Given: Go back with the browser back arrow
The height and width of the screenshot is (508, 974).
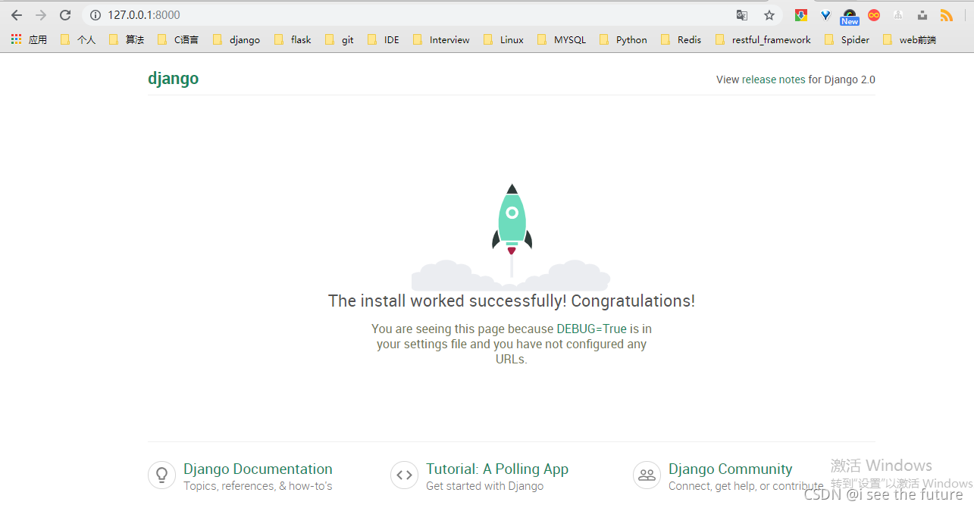Looking at the screenshot, I should (17, 15).
